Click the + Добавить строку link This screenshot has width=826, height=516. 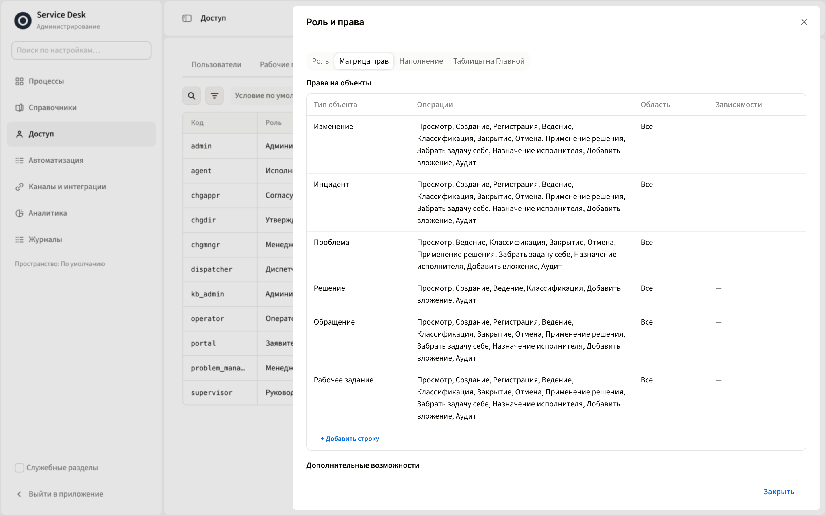350,439
